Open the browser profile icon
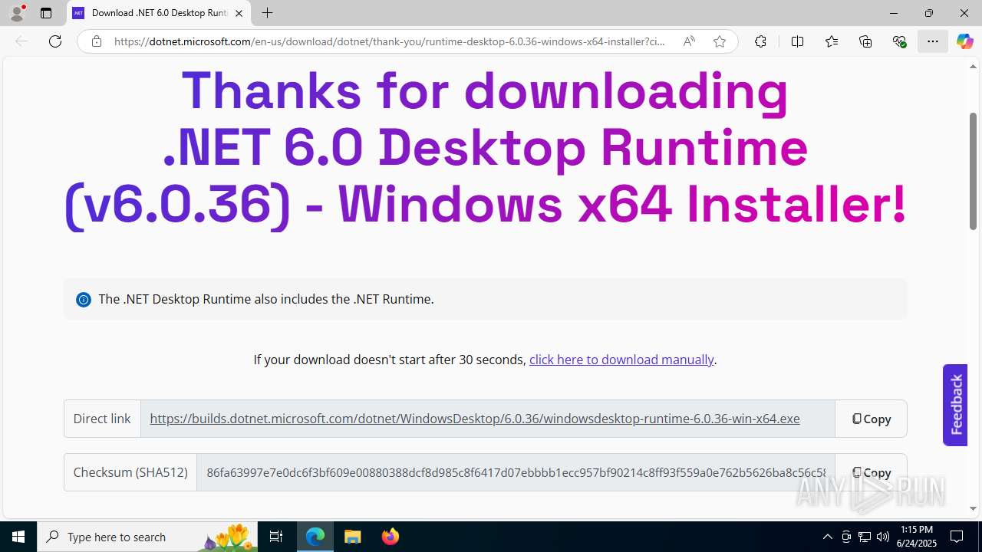 [x=17, y=12]
